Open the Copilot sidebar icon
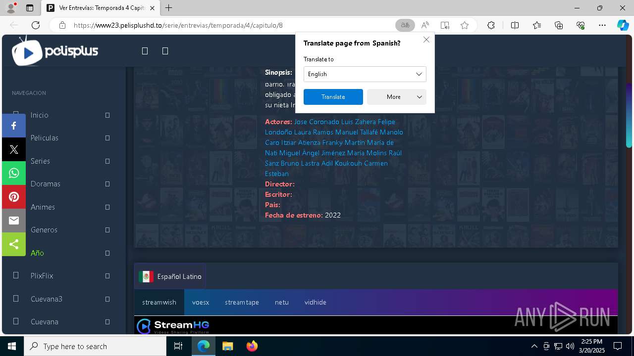Image resolution: width=634 pixels, height=356 pixels. click(x=623, y=25)
